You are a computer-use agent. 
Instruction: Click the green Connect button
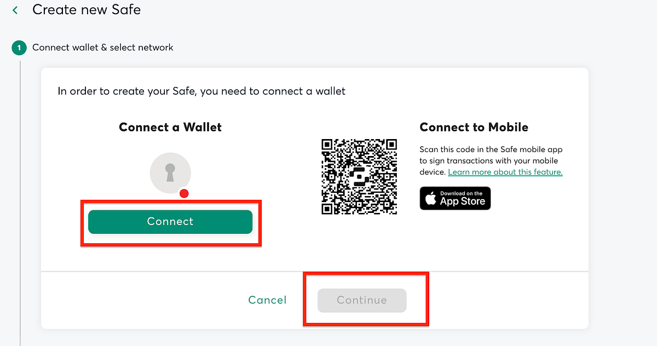pos(170,222)
